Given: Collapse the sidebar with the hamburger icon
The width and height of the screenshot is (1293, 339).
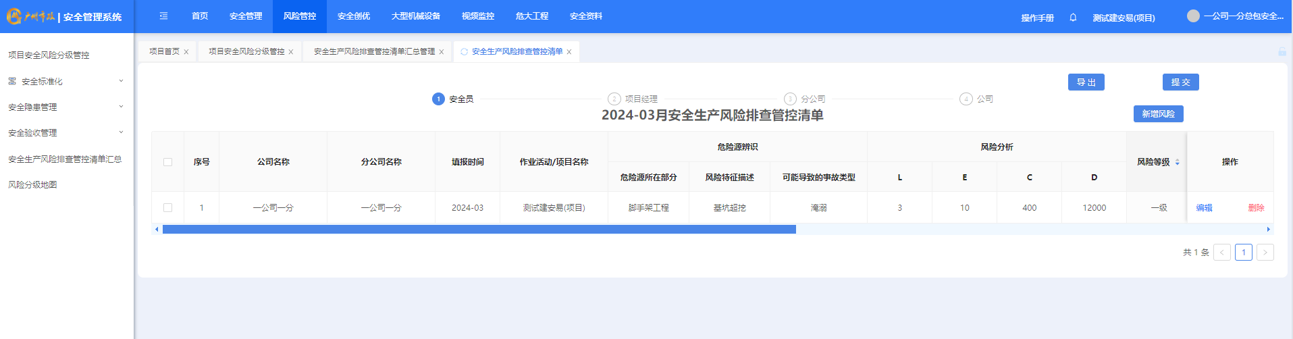Looking at the screenshot, I should coord(163,16).
